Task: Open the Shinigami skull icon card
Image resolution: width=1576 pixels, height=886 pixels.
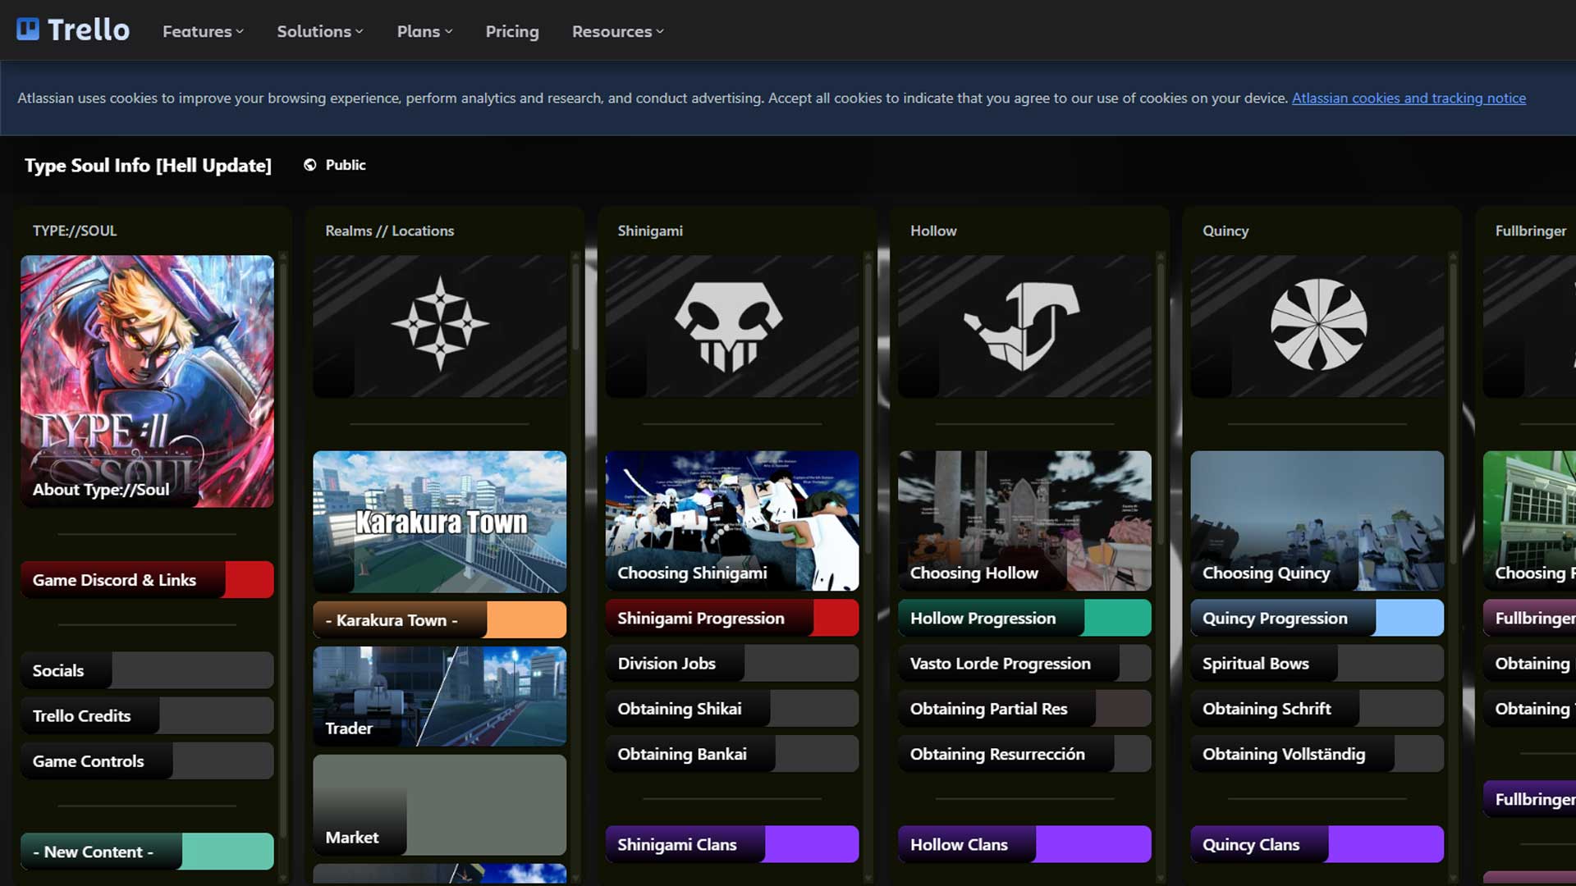Action: pos(731,327)
